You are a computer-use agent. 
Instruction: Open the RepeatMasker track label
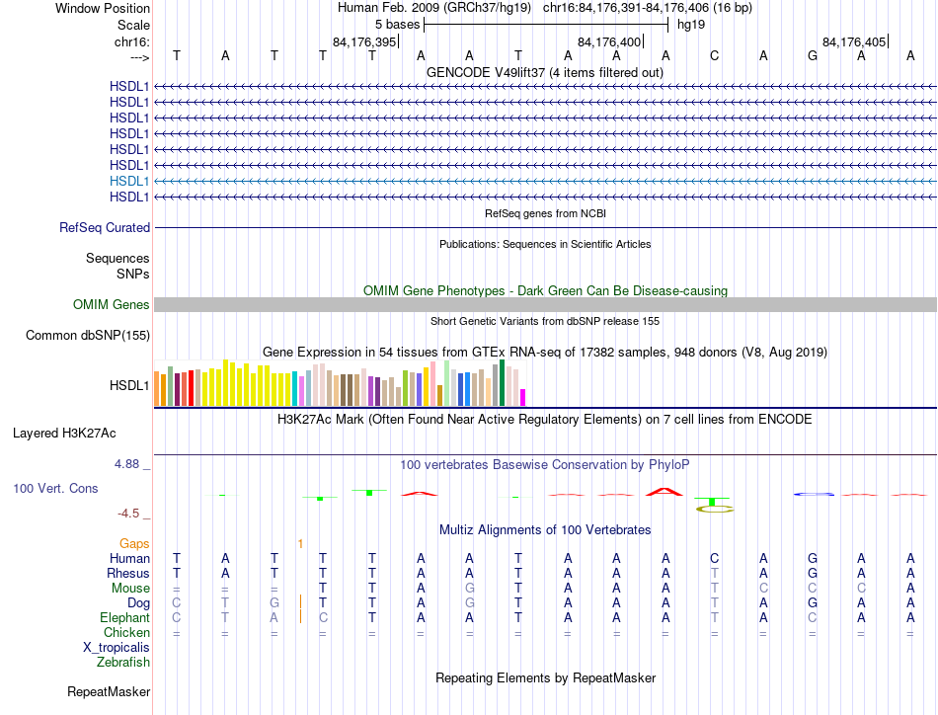coord(109,691)
